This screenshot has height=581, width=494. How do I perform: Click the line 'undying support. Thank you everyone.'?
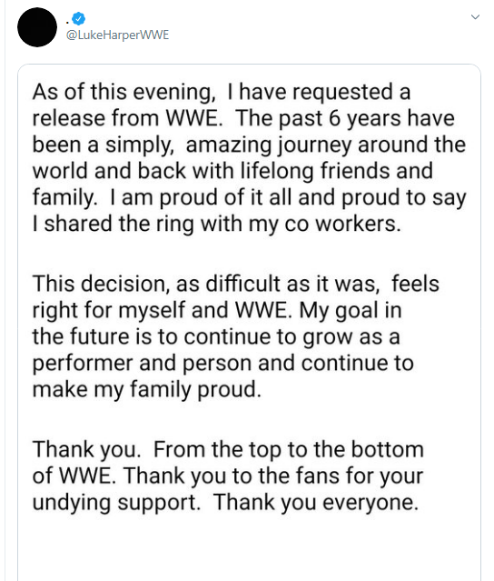coord(225,503)
